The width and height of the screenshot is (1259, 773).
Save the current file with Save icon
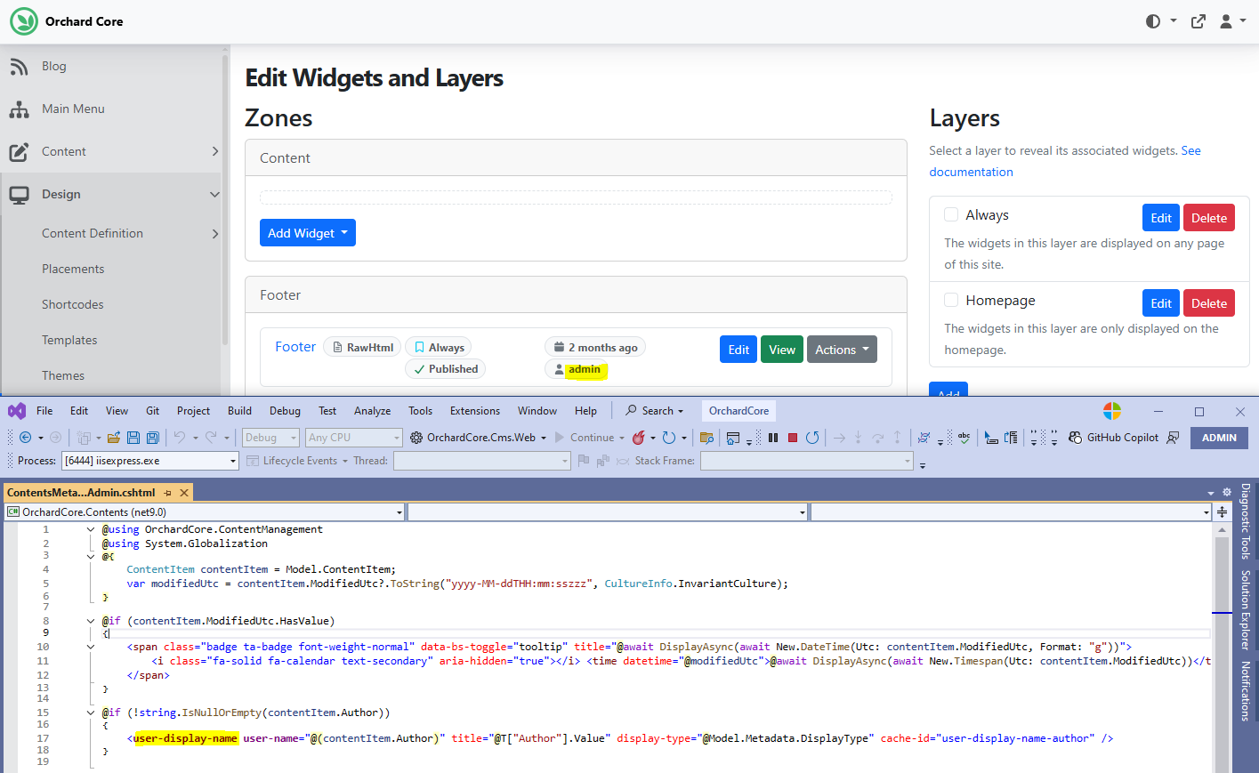pos(133,438)
